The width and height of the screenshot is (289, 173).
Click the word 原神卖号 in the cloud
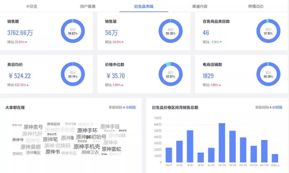[33, 127]
